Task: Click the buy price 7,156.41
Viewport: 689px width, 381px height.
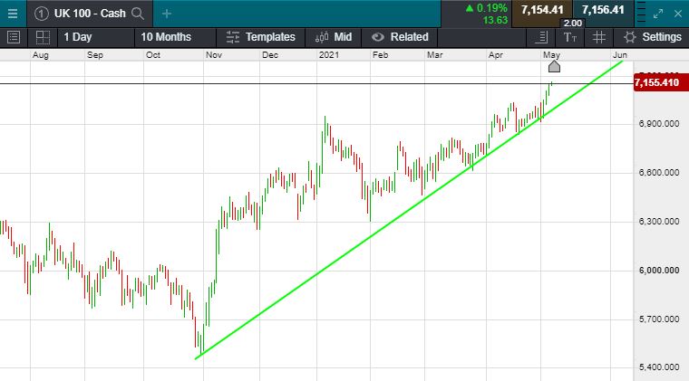Action: tap(603, 10)
